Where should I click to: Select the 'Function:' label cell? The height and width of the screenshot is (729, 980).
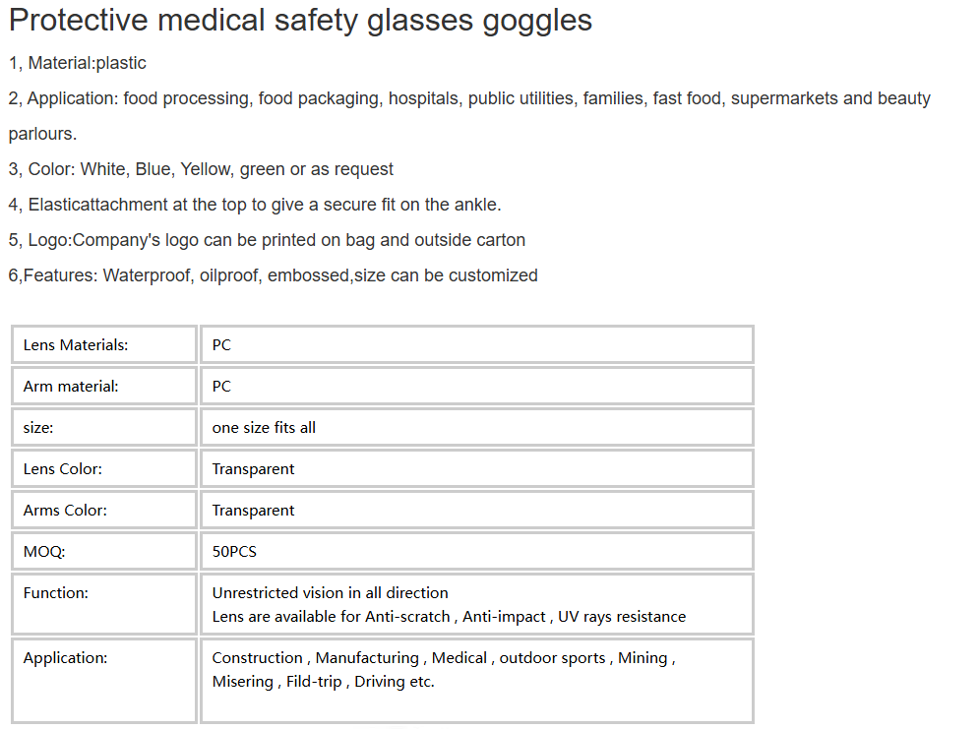tap(104, 604)
